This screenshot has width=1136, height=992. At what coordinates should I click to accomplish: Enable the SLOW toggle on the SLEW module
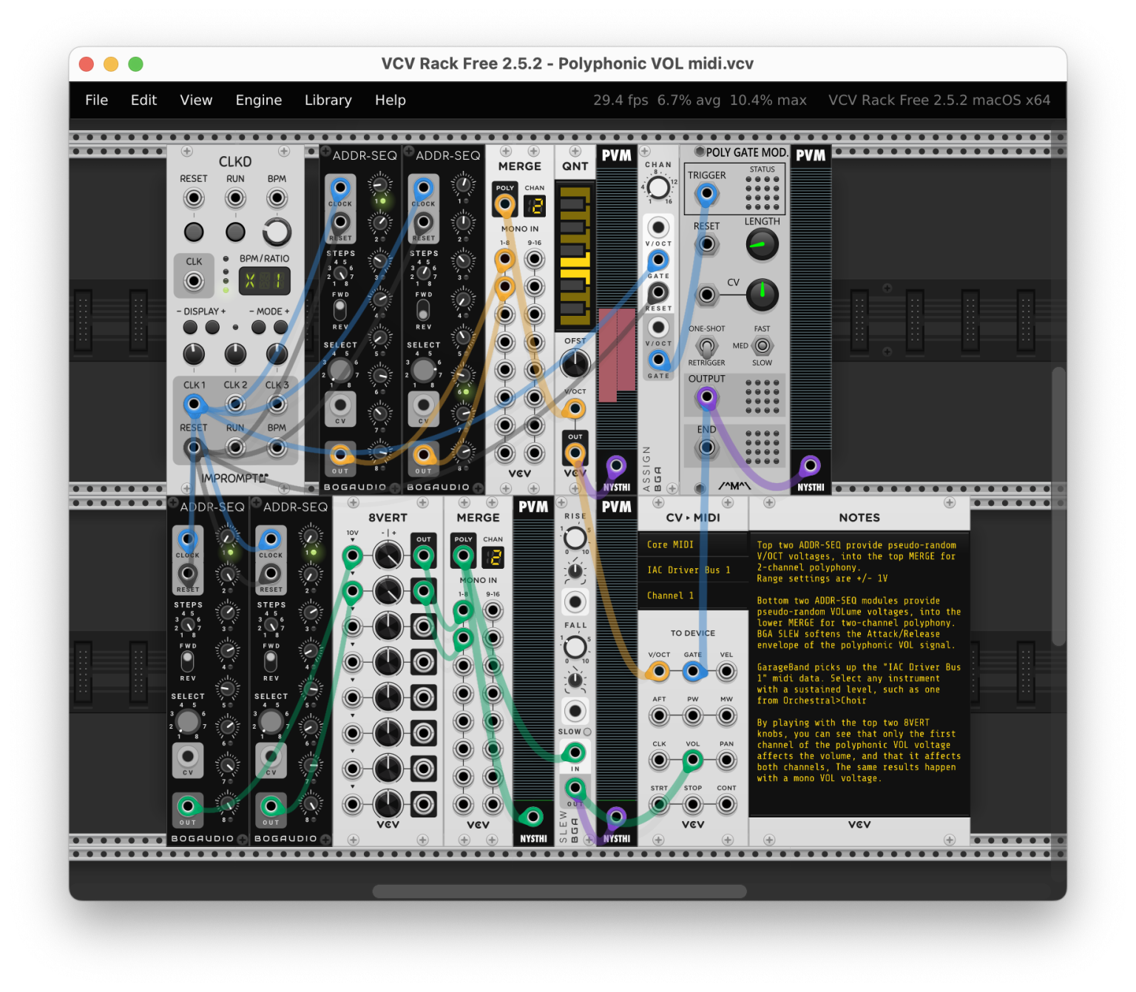(x=587, y=732)
